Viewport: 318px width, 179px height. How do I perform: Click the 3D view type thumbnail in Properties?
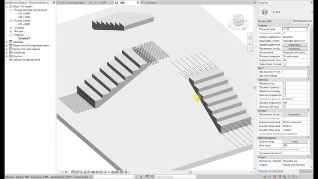pos(264,12)
